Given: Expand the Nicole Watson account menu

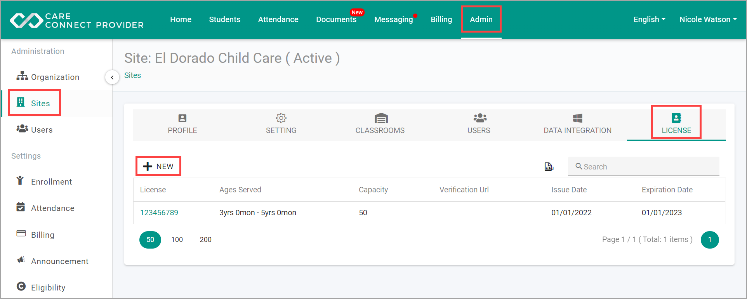Looking at the screenshot, I should point(708,19).
